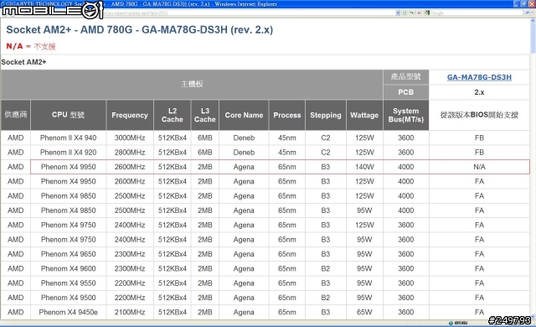
Task: Click the 'N/A' BIOS support cell
Action: pos(479,167)
